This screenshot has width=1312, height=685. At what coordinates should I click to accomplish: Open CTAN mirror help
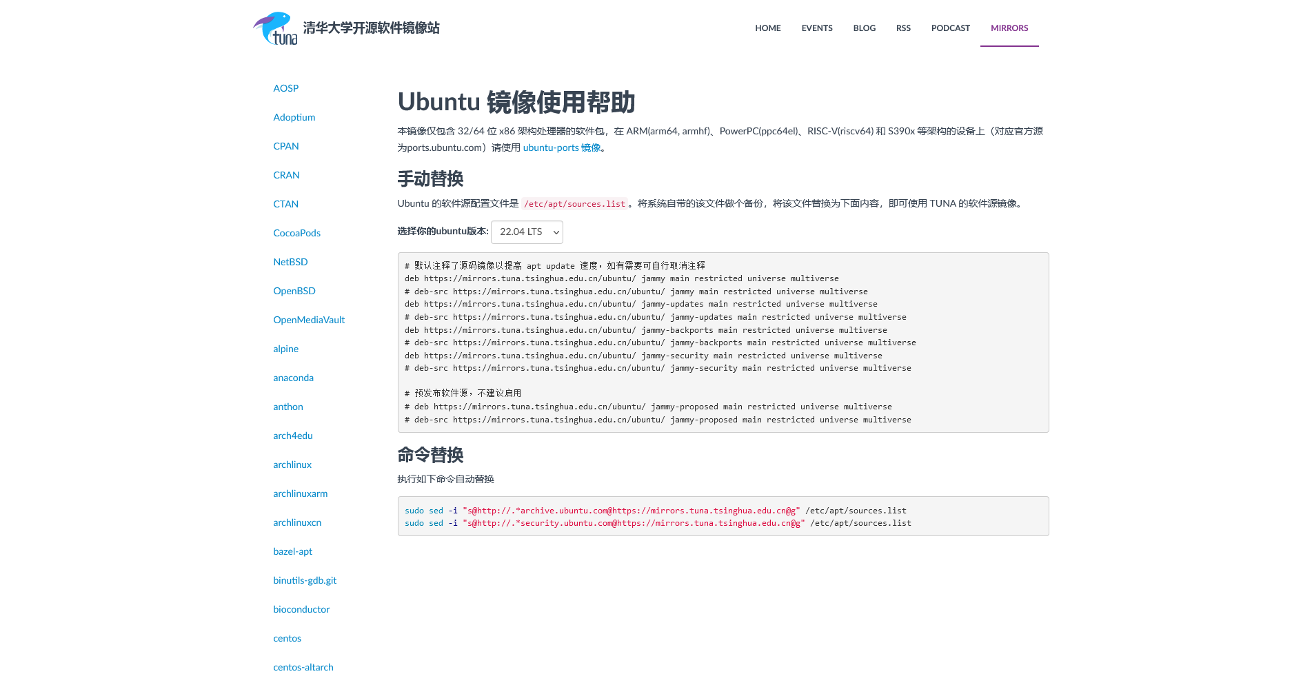point(285,204)
